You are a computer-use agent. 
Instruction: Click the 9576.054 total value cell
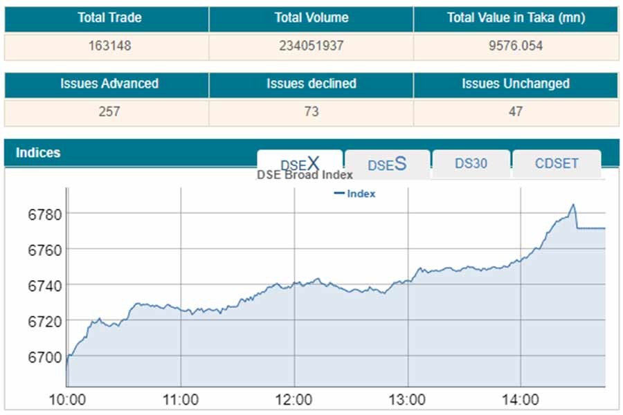516,46
